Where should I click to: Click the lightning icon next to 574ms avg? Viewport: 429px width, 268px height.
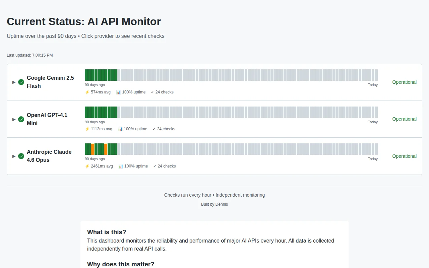[87, 92]
